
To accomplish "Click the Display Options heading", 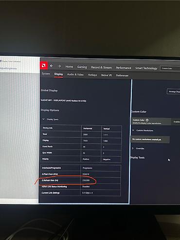I will click(50, 110).
